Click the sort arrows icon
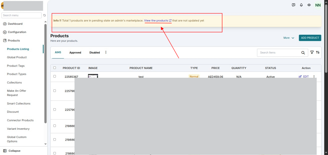Image resolution: width=328 pixels, height=155 pixels. point(318,52)
